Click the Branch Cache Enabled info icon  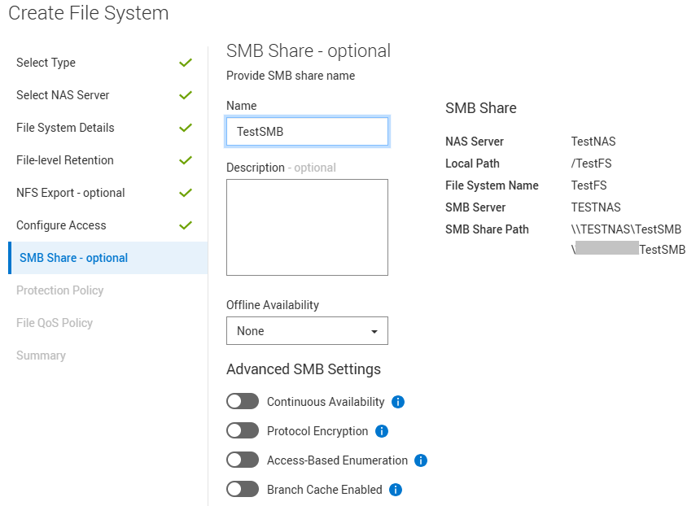[x=395, y=489]
